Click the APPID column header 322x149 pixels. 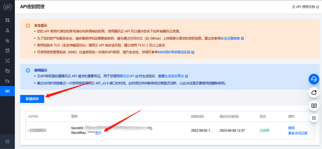[33, 117]
